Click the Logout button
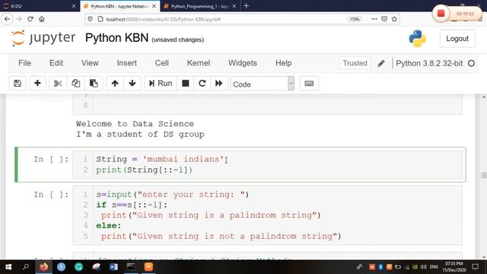This screenshot has height=274, width=487. (457, 39)
